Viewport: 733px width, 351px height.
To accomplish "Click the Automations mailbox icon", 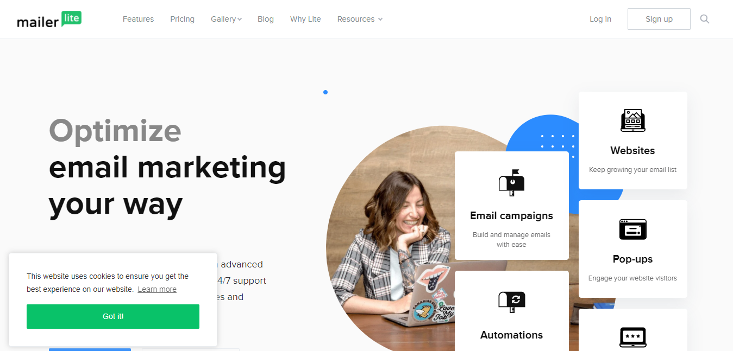I will tap(511, 302).
